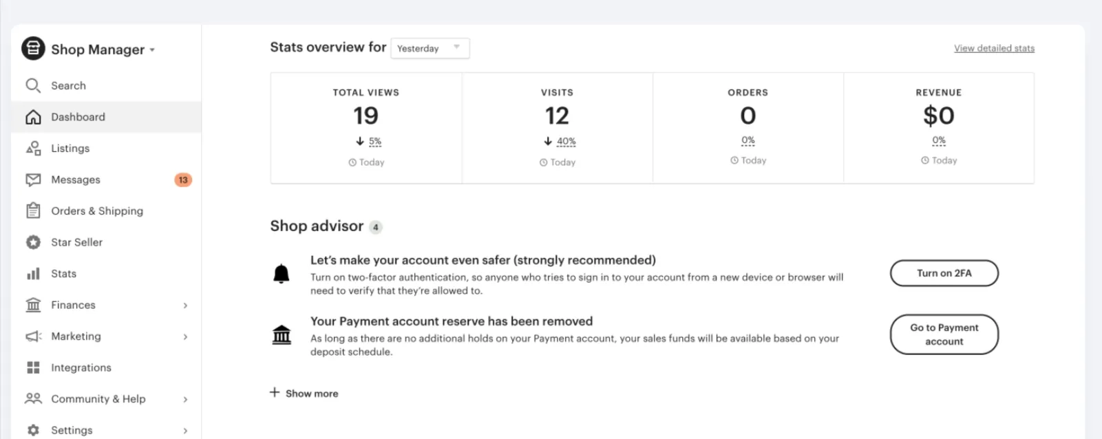Select Search in the sidebar
This screenshot has height=439, width=1102.
[106, 85]
